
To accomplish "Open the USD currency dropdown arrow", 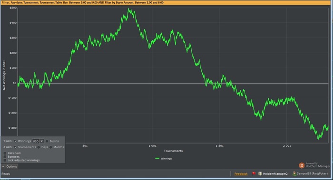I will coord(42,141).
